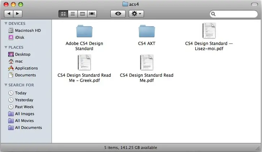Click the CS4 Design Standard — Lisez-moi.pdf label
This screenshot has height=152, width=262.
pos(209,46)
